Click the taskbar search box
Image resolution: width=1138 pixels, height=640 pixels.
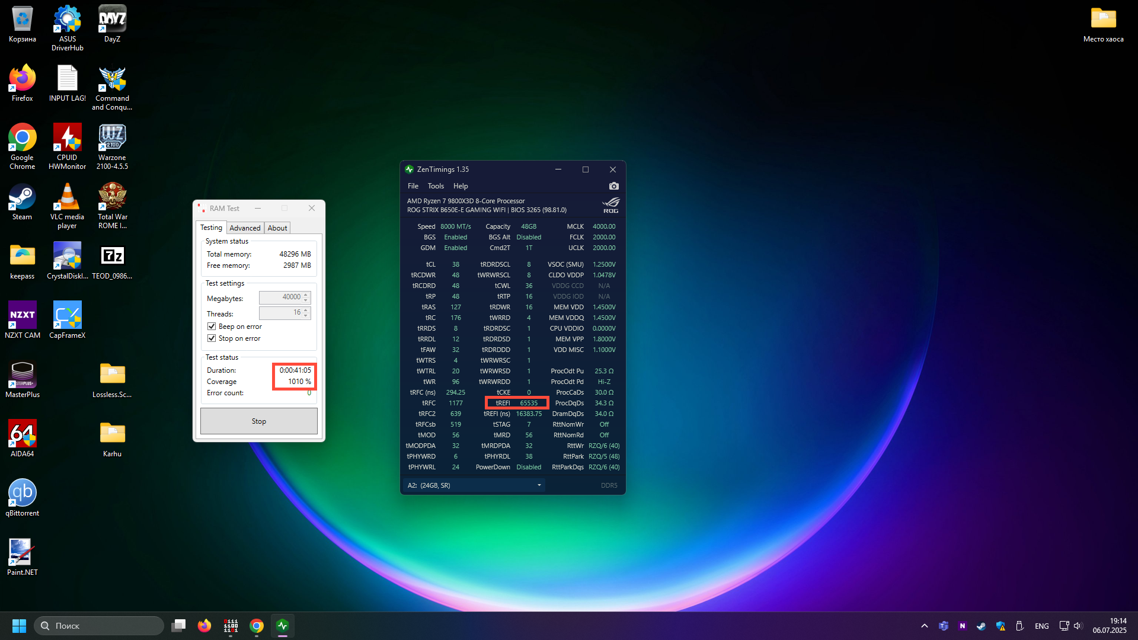[100, 626]
